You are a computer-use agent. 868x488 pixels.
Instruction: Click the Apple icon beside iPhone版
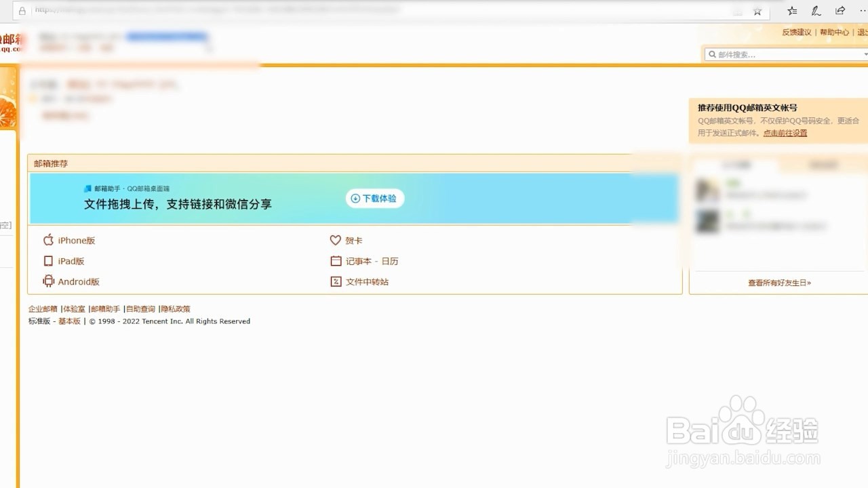[x=48, y=240]
